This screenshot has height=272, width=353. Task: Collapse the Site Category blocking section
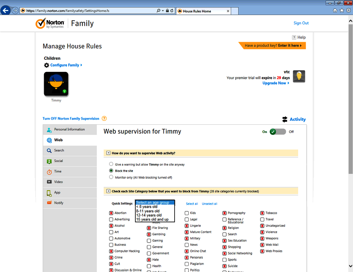tap(108, 191)
